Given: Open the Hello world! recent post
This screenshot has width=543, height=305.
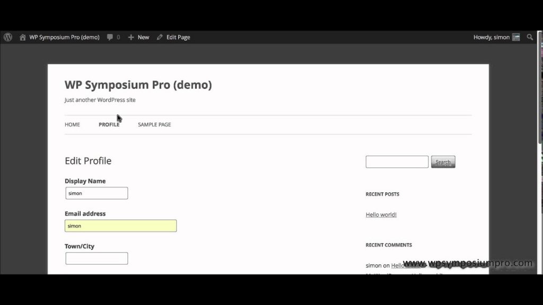Looking at the screenshot, I should coord(381,215).
